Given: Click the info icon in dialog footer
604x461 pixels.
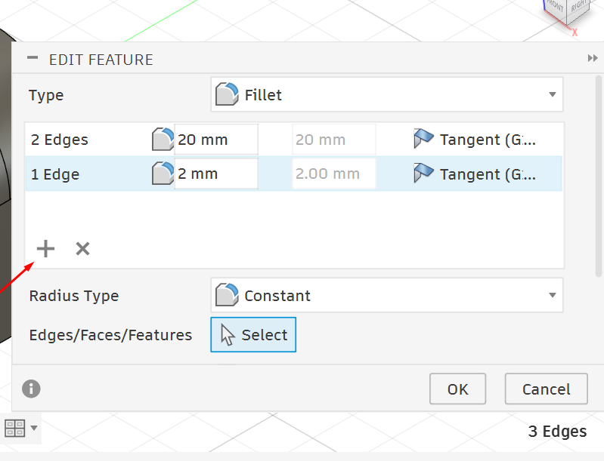Looking at the screenshot, I should 31,389.
